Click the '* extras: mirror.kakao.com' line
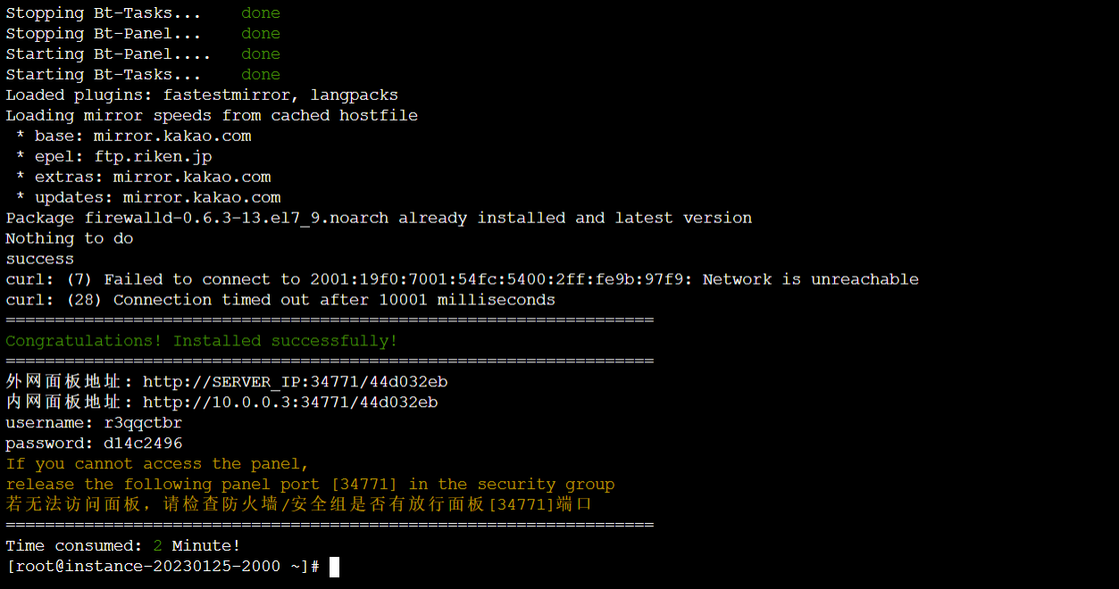This screenshot has width=1119, height=589. 143,177
